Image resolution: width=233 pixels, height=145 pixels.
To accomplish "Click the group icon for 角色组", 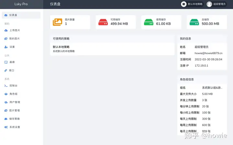I will (6, 94).
